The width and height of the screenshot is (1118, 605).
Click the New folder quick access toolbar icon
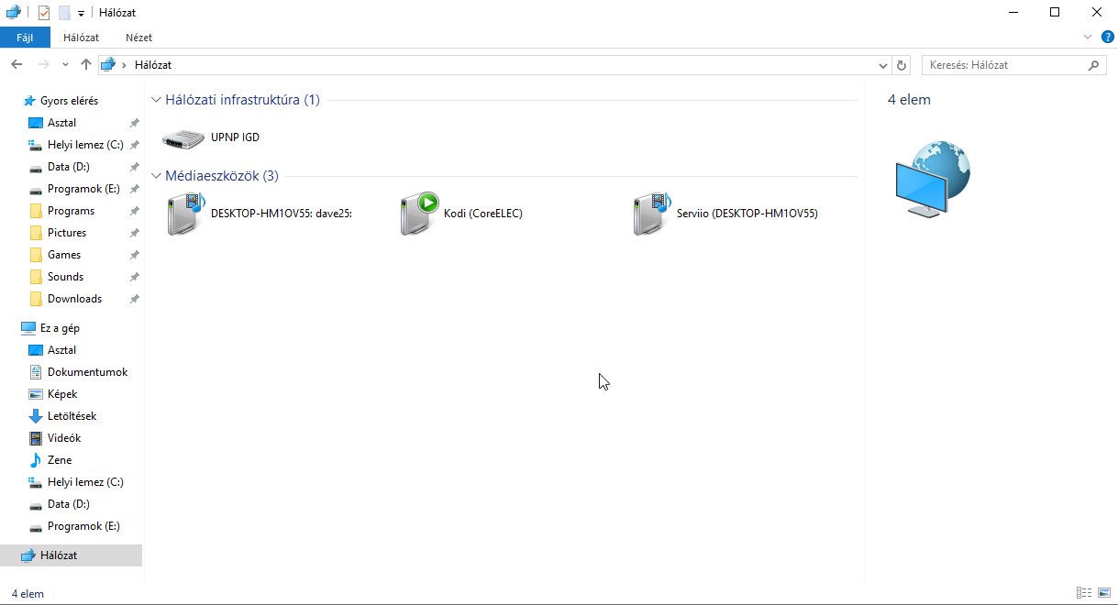(x=64, y=13)
